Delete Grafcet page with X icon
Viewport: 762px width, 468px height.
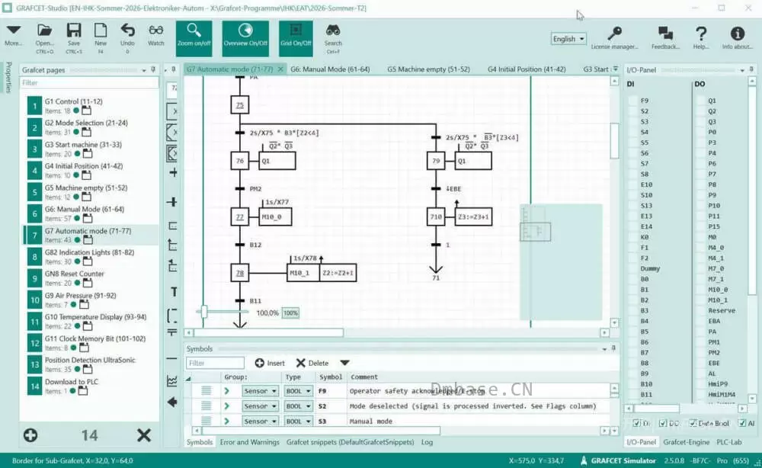point(144,435)
